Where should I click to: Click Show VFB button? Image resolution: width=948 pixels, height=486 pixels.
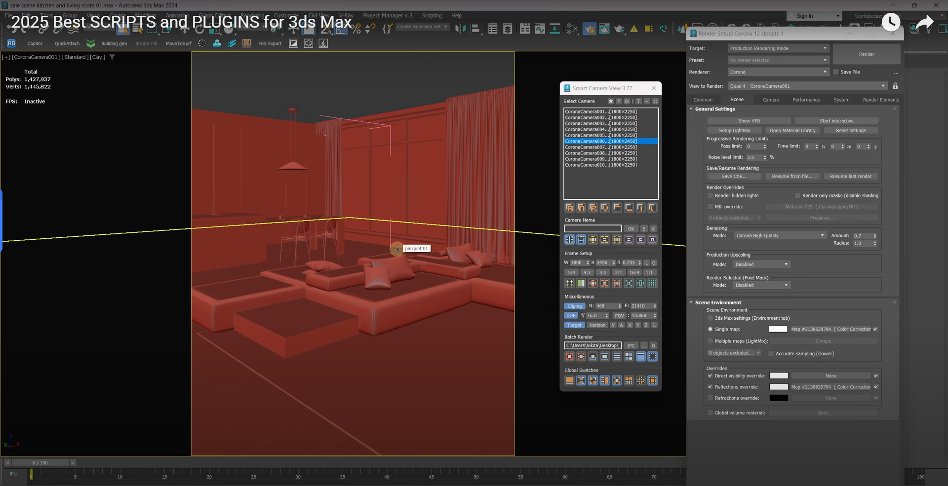click(749, 121)
